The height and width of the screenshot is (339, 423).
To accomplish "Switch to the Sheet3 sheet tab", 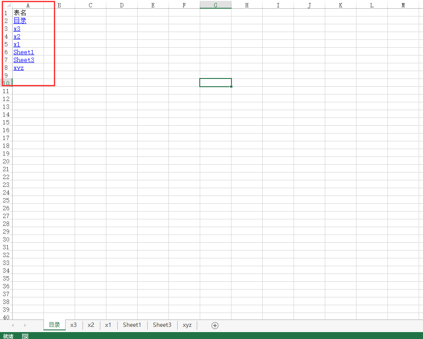I will click(x=162, y=325).
